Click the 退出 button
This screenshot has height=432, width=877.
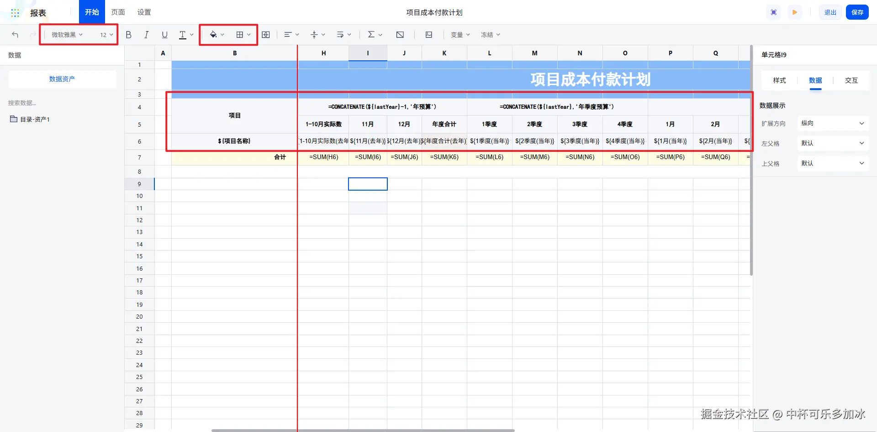point(830,12)
